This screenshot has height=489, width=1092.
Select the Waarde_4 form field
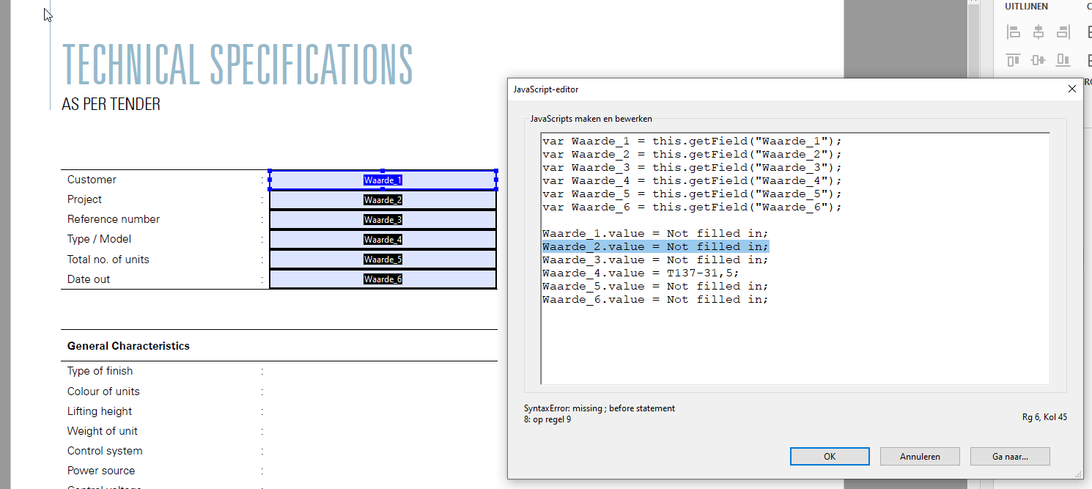pyautogui.click(x=383, y=239)
